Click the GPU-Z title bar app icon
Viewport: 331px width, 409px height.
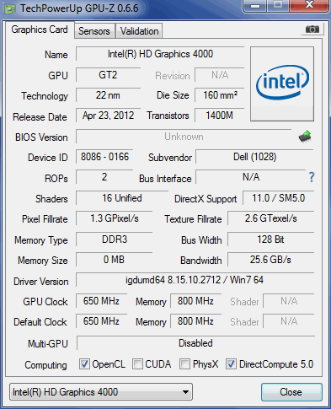[x=10, y=8]
